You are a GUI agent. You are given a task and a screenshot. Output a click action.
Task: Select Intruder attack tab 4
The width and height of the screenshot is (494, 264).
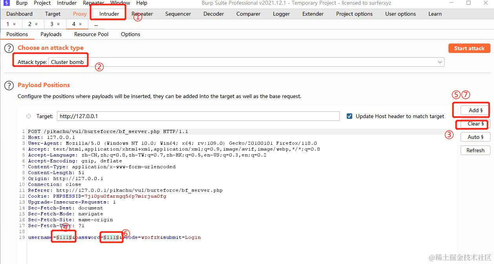tap(74, 24)
